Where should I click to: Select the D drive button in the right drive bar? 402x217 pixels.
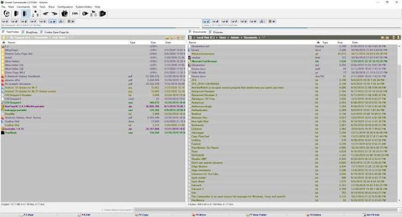tap(216, 22)
